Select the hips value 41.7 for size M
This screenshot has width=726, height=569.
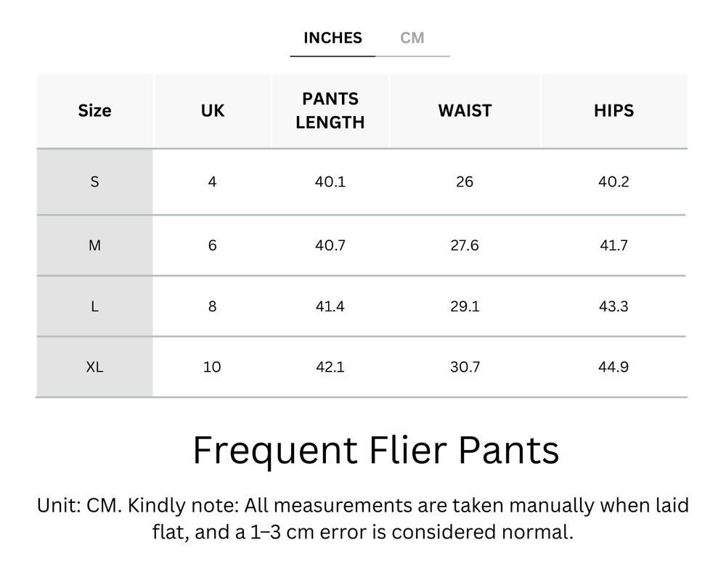pyautogui.click(x=615, y=245)
